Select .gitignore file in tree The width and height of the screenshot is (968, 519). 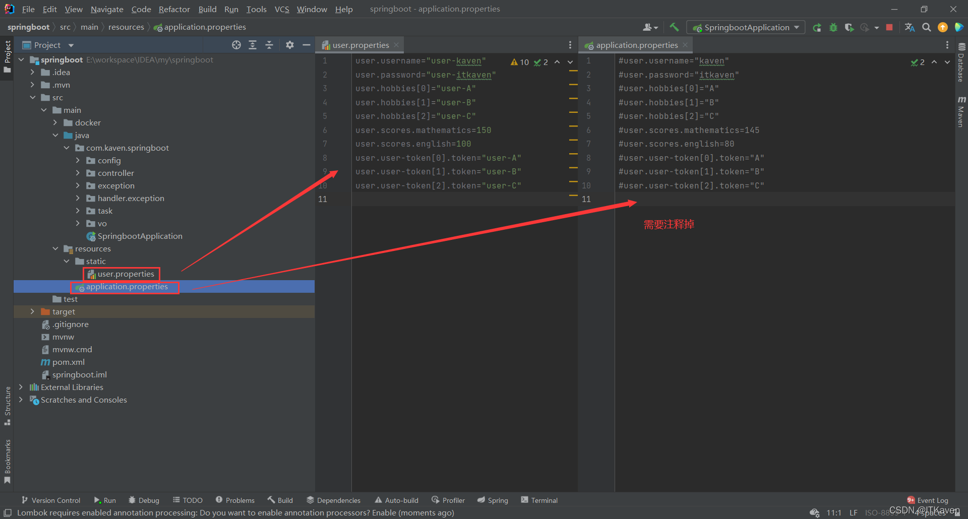pos(66,324)
